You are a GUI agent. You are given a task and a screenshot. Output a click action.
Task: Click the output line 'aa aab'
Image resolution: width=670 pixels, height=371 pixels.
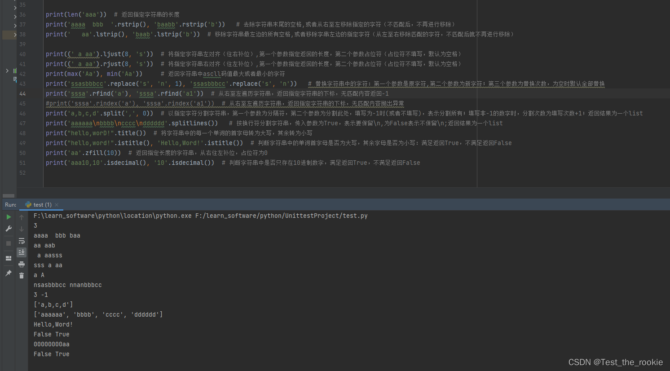(x=44, y=246)
